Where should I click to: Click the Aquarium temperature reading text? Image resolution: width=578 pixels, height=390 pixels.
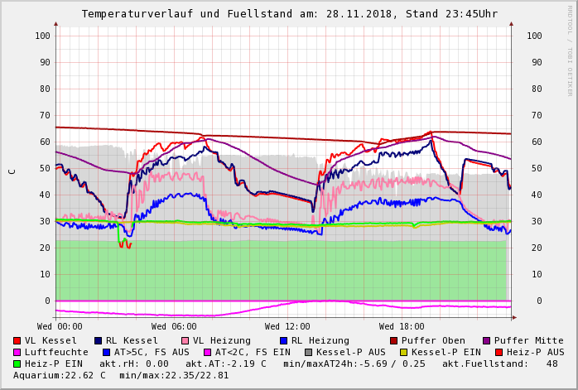[60, 375]
